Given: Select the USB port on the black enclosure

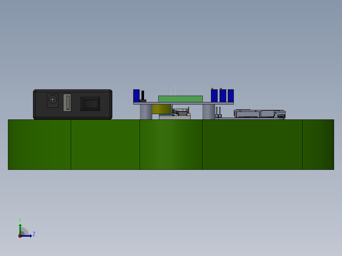Looking at the screenshot, I should [x=67, y=103].
